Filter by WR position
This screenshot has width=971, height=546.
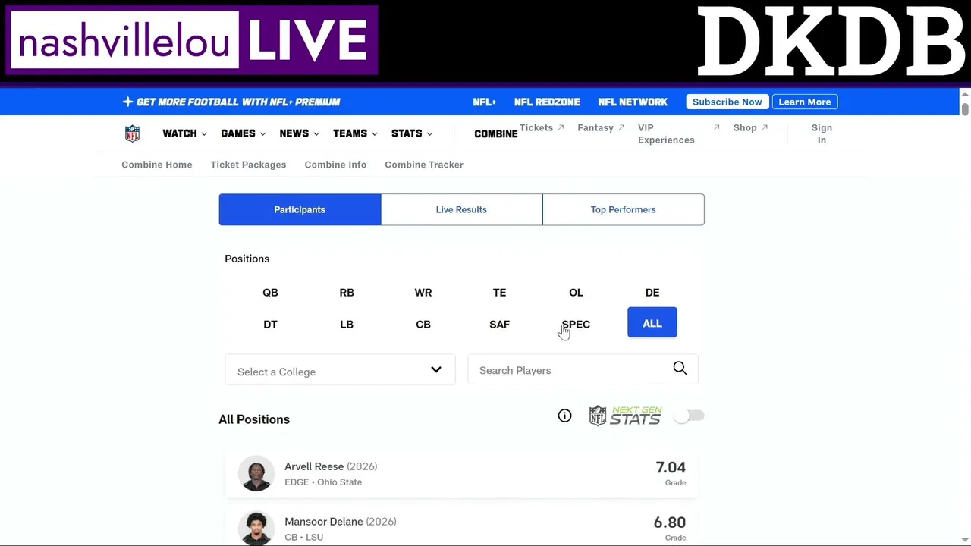pos(423,292)
